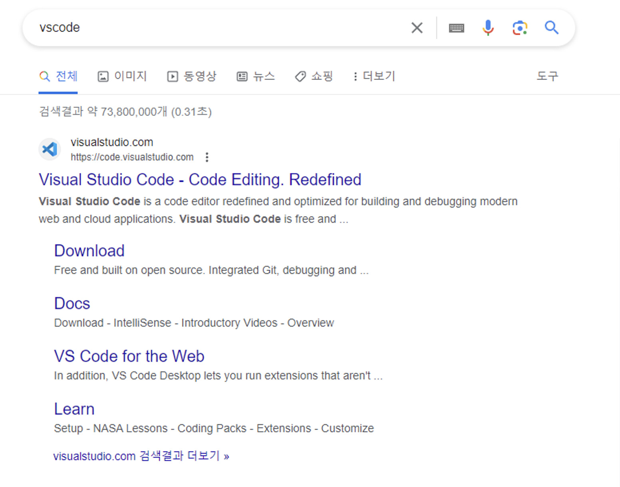Screen dimensions: 620x487
Task: Click the snippet starting 'Visual Studio Code is a code editor'
Action: (x=278, y=210)
